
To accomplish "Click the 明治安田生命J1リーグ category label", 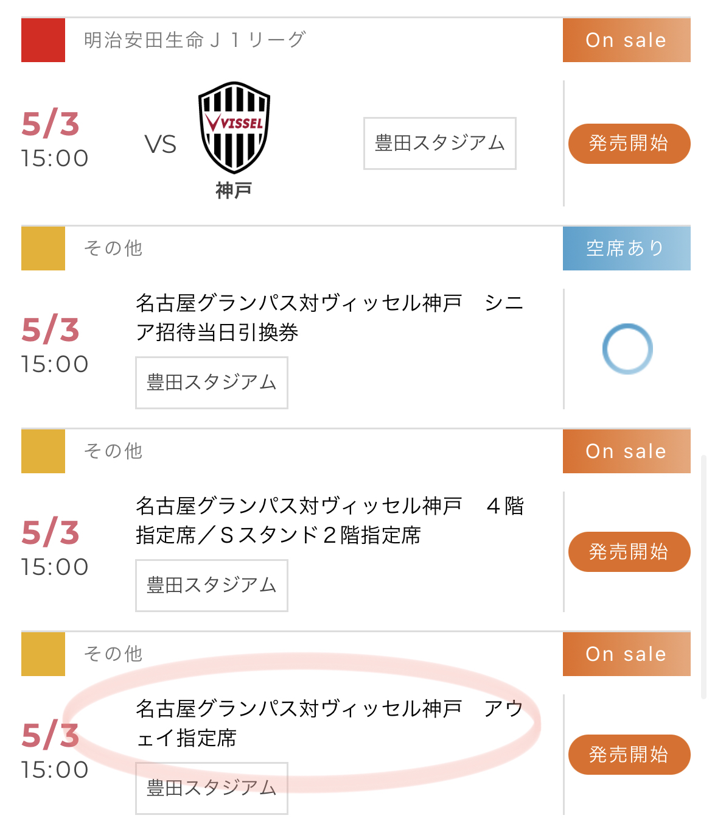I will (x=195, y=40).
